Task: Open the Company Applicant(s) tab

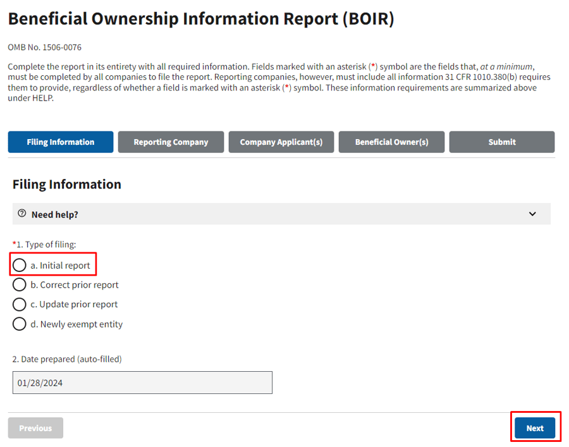Action: [x=281, y=142]
